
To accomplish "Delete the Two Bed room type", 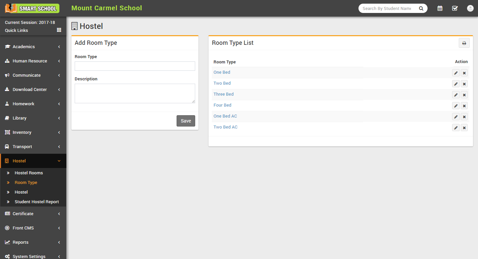I will pos(464,84).
